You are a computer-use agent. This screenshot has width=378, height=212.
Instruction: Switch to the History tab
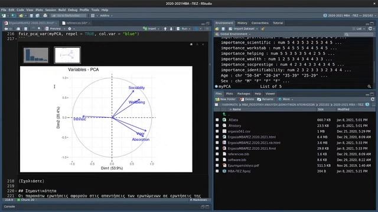click(x=242, y=23)
